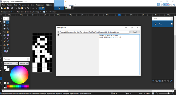
Task: Open the Инструмент tool chooser dropdown
Action: (x=12, y=12)
